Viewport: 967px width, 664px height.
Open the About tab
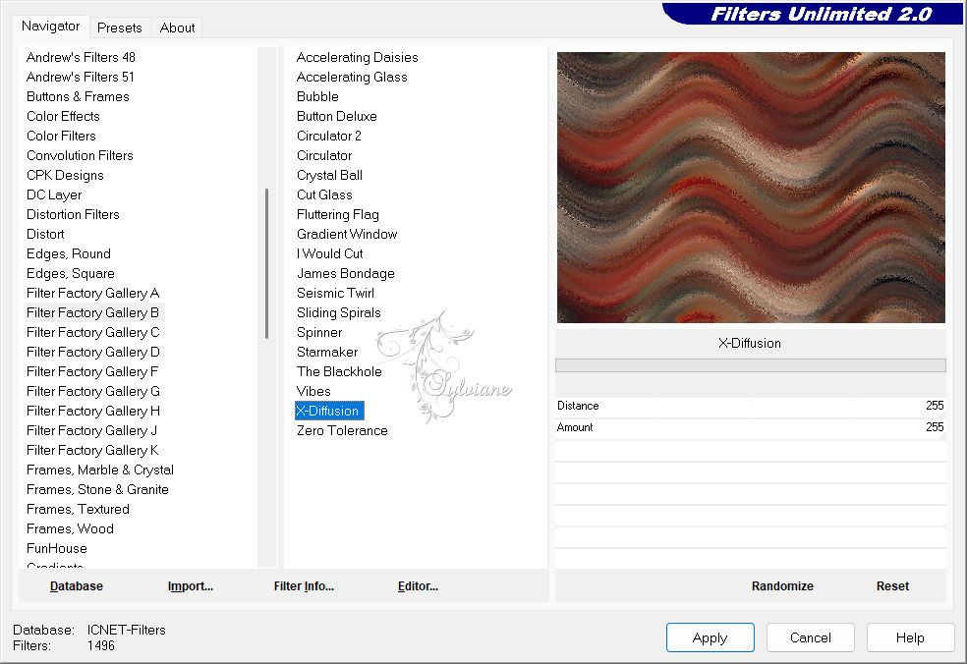pos(177,28)
